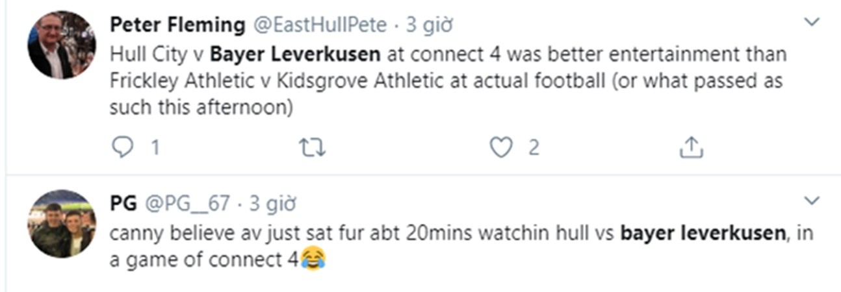Viewport: 841px width, 292px height.
Task: Visit the @EastHullPete handle
Action: (x=318, y=25)
